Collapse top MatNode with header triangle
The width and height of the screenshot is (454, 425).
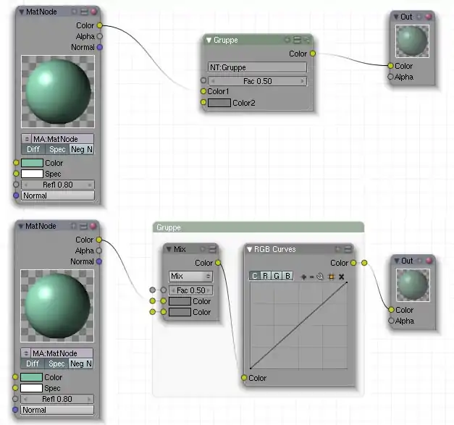[x=22, y=12]
